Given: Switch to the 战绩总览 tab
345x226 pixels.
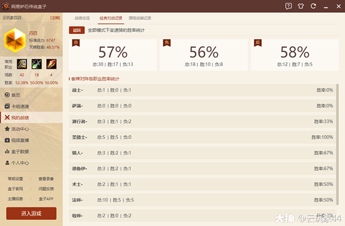Looking at the screenshot, I should [x=82, y=18].
